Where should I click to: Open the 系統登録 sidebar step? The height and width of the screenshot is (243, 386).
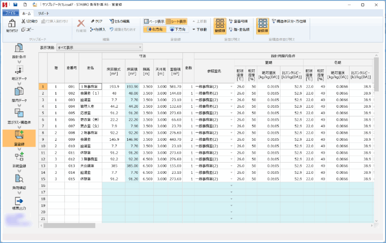click(19, 157)
